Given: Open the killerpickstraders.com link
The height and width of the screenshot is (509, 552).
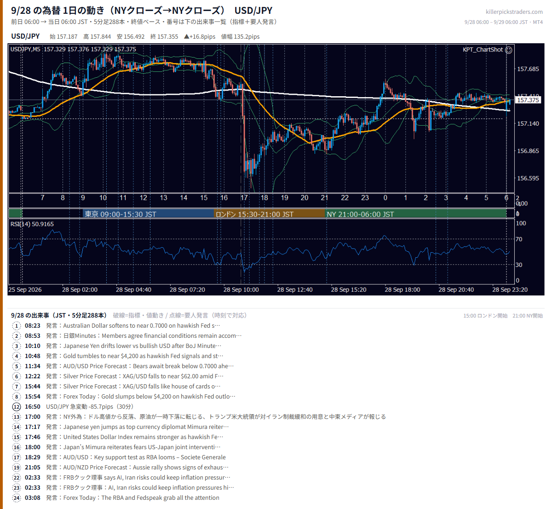Looking at the screenshot, I should pyautogui.click(x=514, y=12).
